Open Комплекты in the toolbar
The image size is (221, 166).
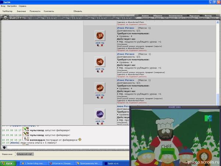[49, 11]
